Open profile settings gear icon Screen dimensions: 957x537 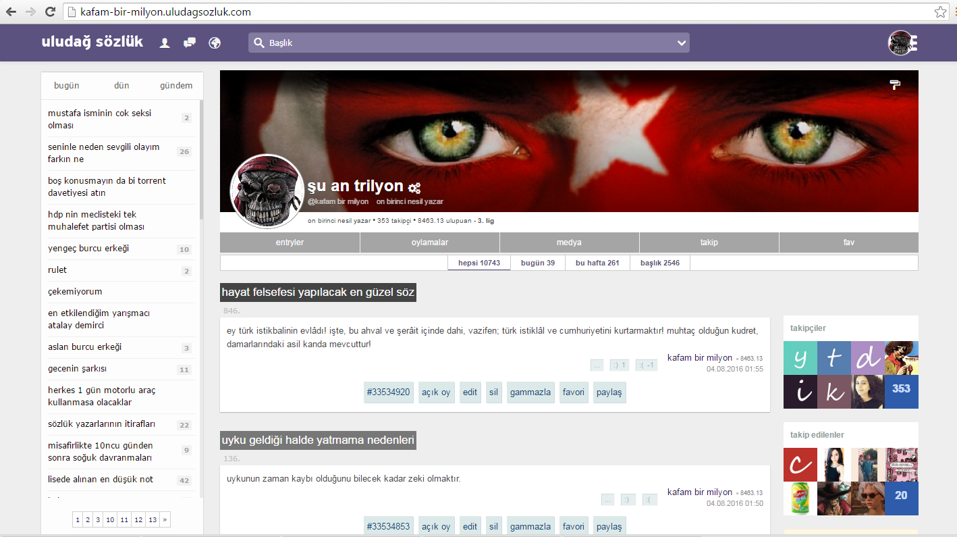414,188
